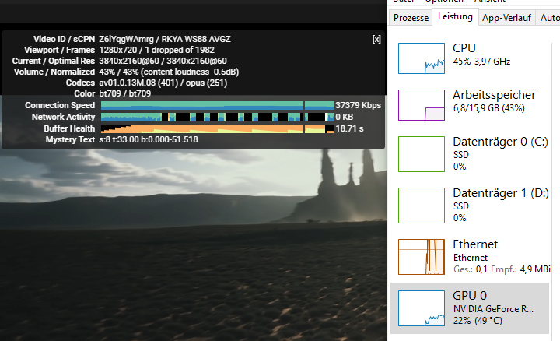Screen dimensions: 560x341
Task: Select the GPU 0 graph
Action: click(x=422, y=308)
